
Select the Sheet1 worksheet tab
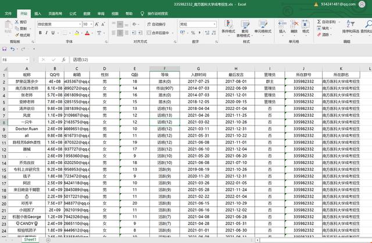(x=30, y=240)
